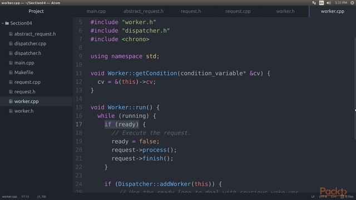356x200 pixels.
Task: Open the sound volume indicator
Action: click(x=329, y=3)
